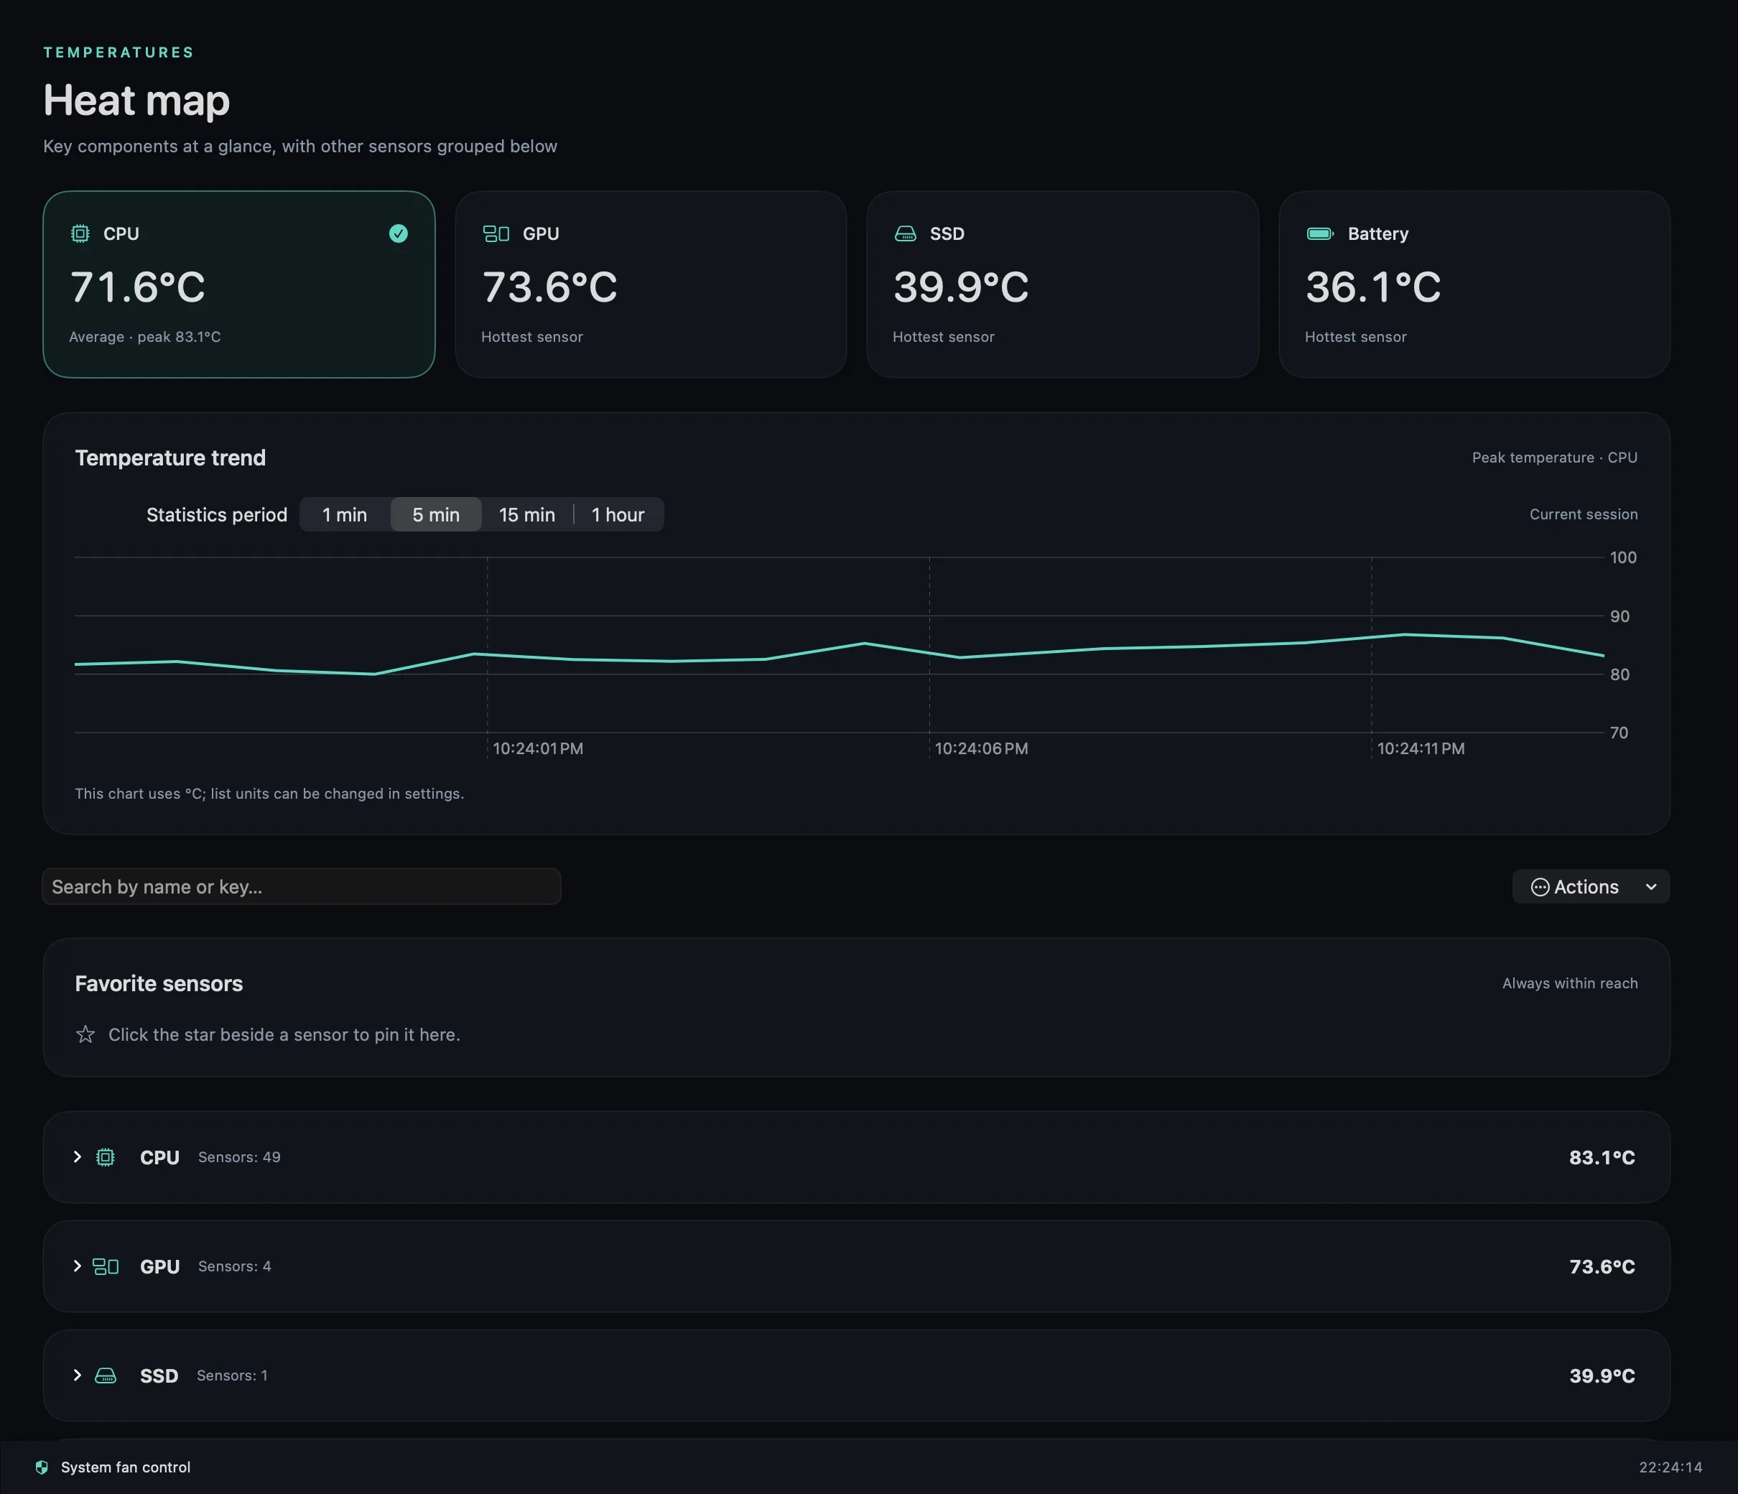1738x1494 pixels.
Task: Expand the SSD sensors group chevron
Action: [77, 1375]
